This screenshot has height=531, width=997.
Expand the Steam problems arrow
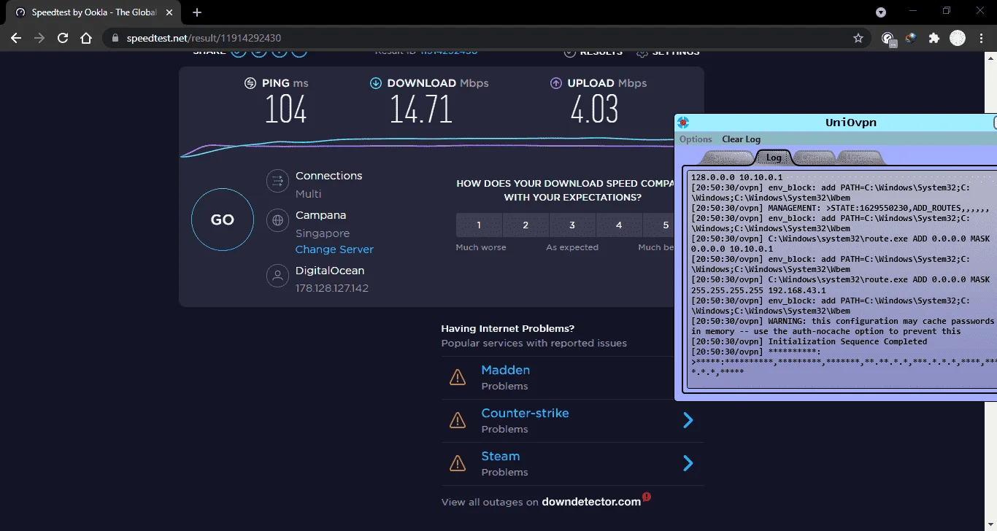pos(688,463)
